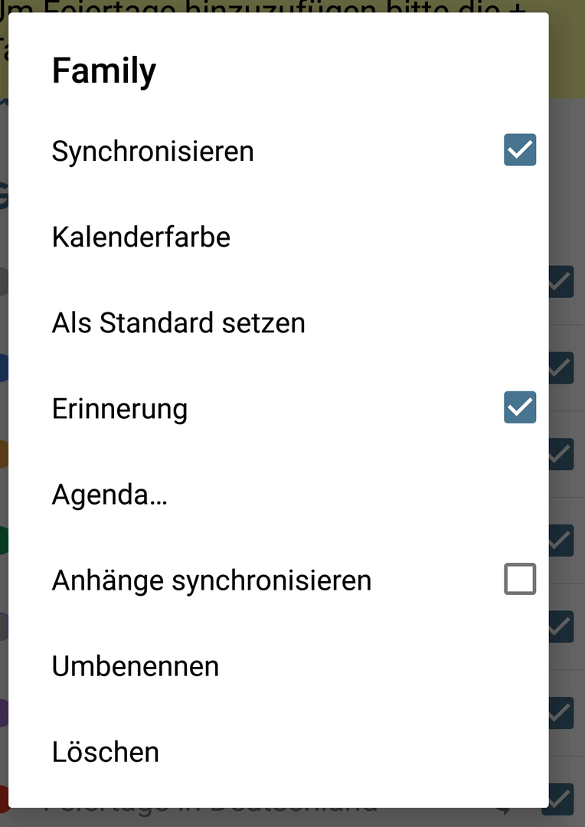Tap the Anhänge synchronisieren text label

coord(211,580)
